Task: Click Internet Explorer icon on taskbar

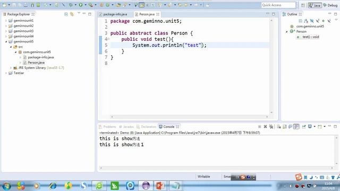Action: click(x=53, y=186)
